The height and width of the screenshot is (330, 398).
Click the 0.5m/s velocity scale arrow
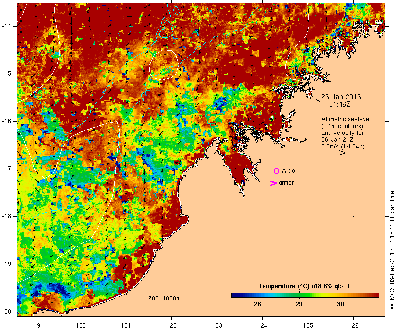click(x=336, y=153)
